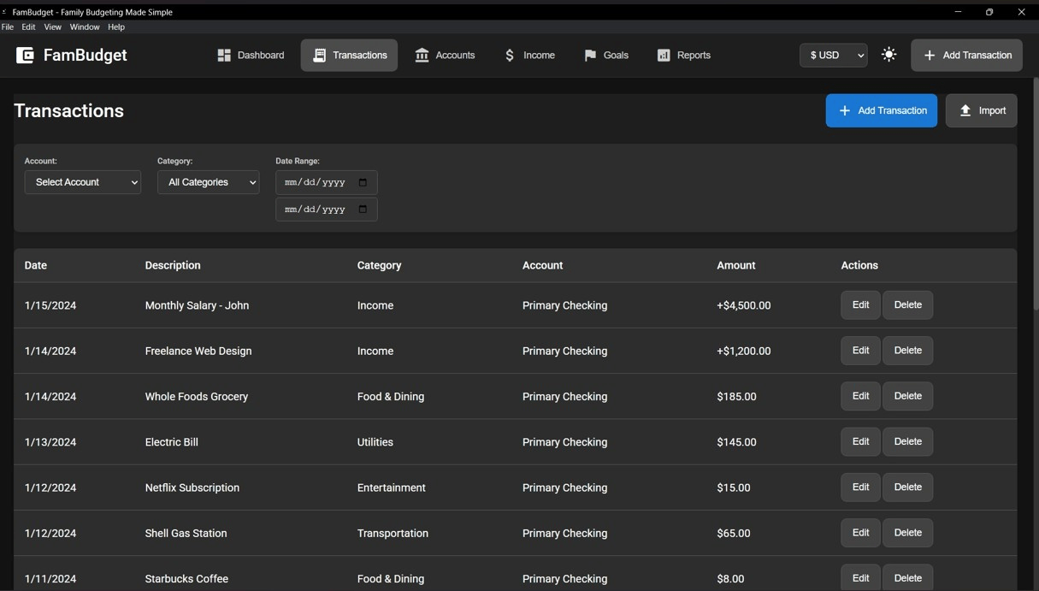Viewport: 1039px width, 591px height.
Task: Click the FamBudget logo icon
Action: [x=25, y=55]
